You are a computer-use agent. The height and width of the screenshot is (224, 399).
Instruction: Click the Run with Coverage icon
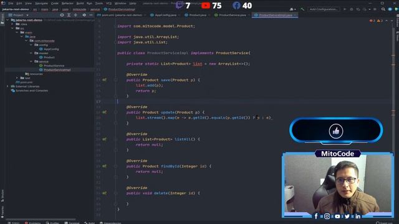[358, 9]
